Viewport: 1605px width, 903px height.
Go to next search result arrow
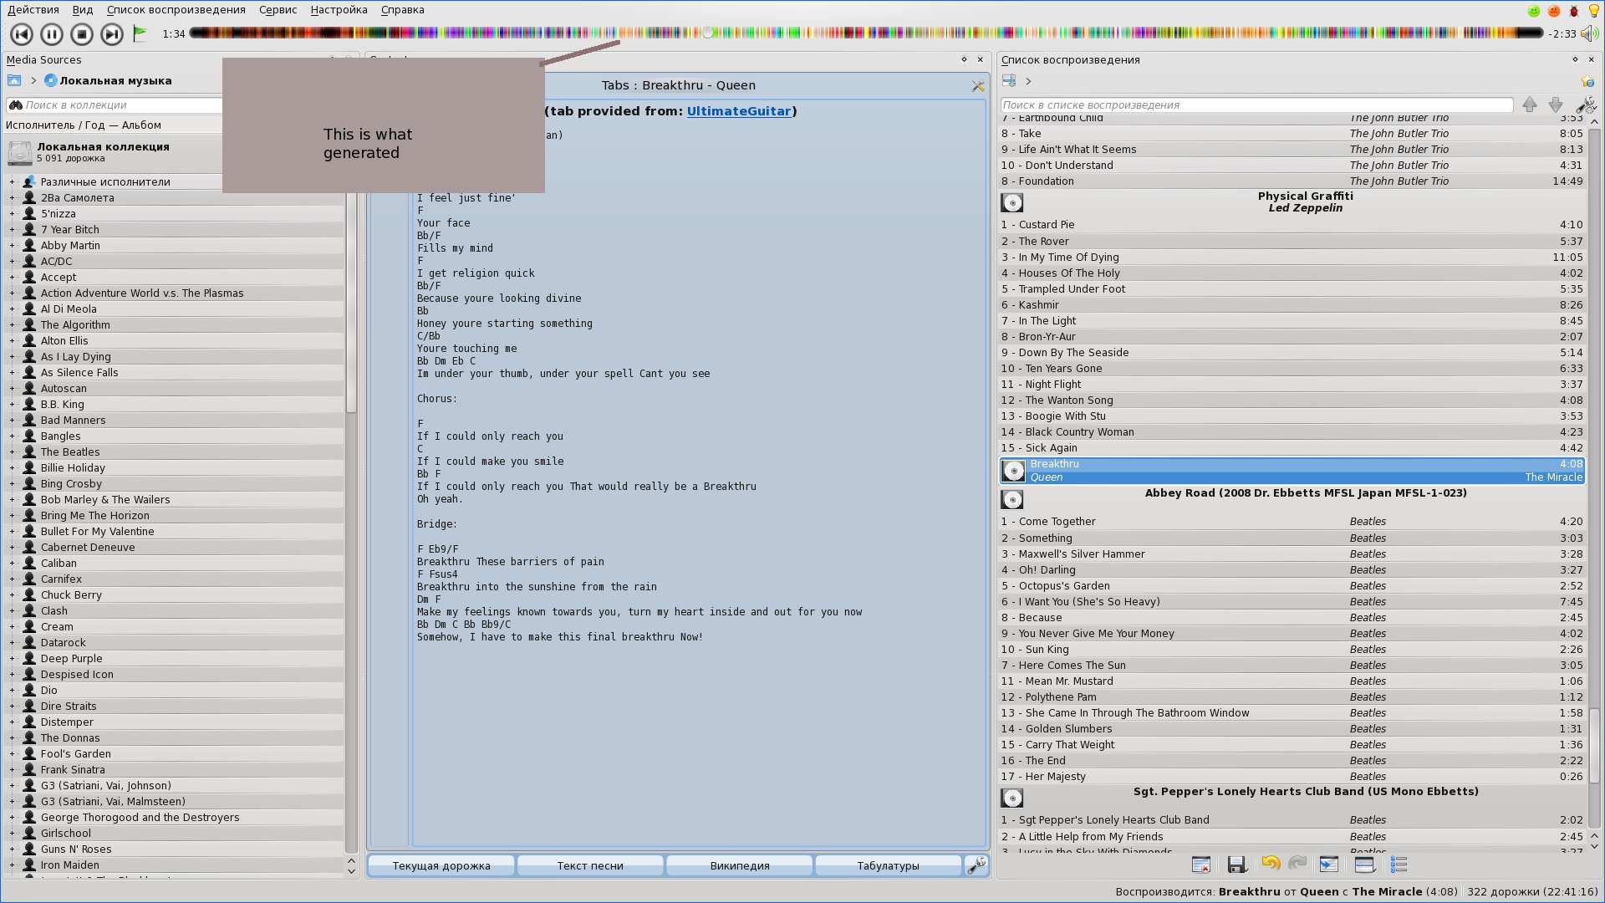pyautogui.click(x=1556, y=105)
